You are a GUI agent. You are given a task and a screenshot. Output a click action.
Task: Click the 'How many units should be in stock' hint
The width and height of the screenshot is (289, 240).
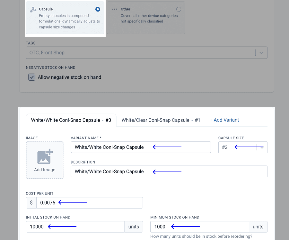[201, 236]
